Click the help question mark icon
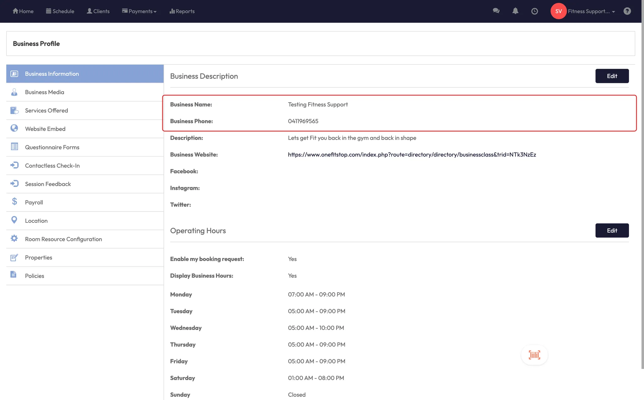 [x=627, y=11]
